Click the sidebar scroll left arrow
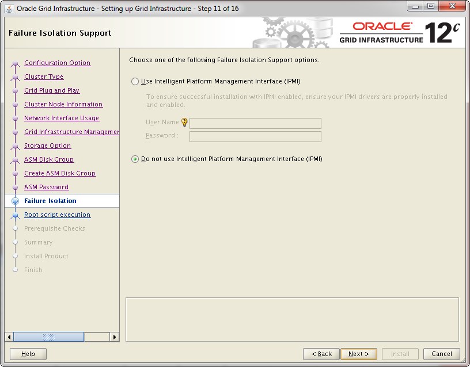470x367 pixels. point(9,337)
